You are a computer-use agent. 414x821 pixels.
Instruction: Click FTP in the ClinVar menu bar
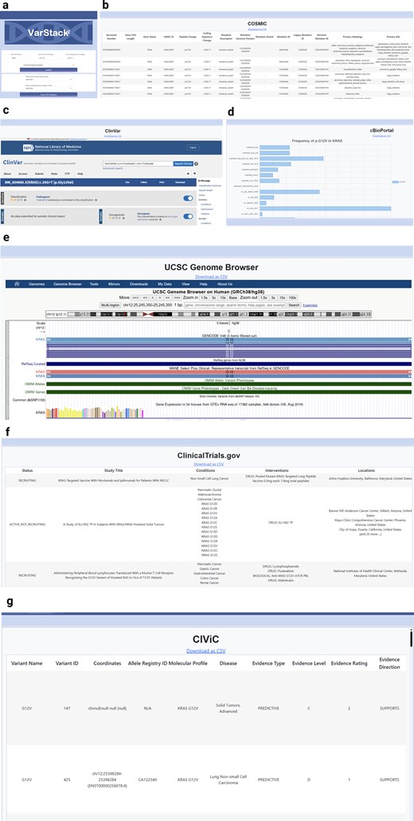point(67,173)
